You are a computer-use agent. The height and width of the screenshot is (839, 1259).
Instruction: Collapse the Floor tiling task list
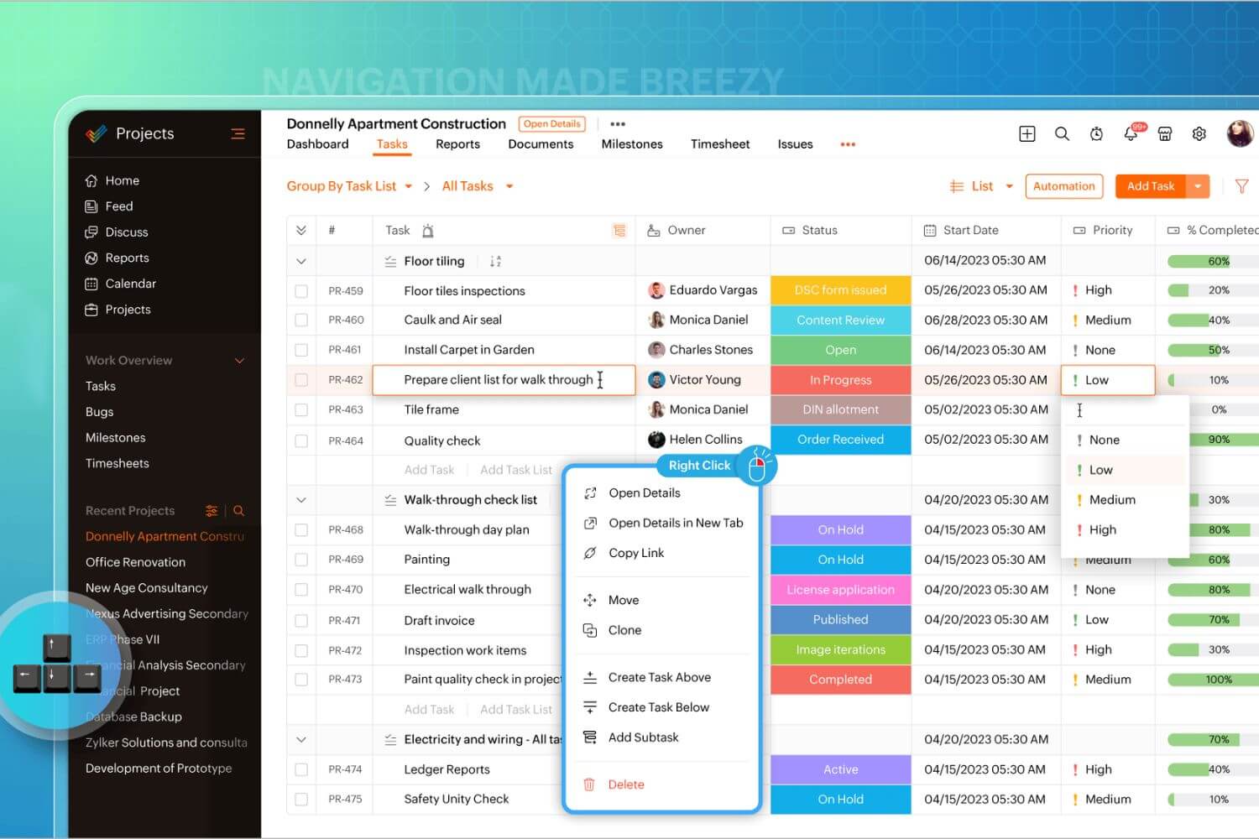tap(301, 261)
